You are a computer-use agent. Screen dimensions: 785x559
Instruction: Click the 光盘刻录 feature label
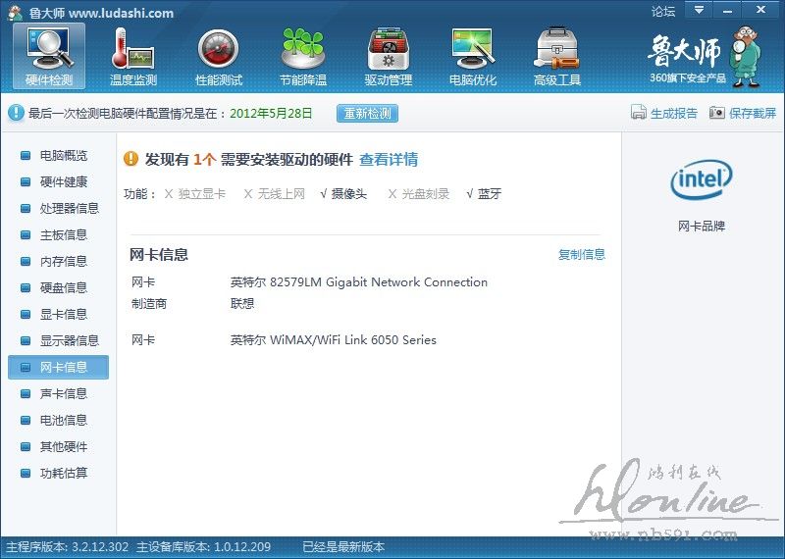click(426, 193)
